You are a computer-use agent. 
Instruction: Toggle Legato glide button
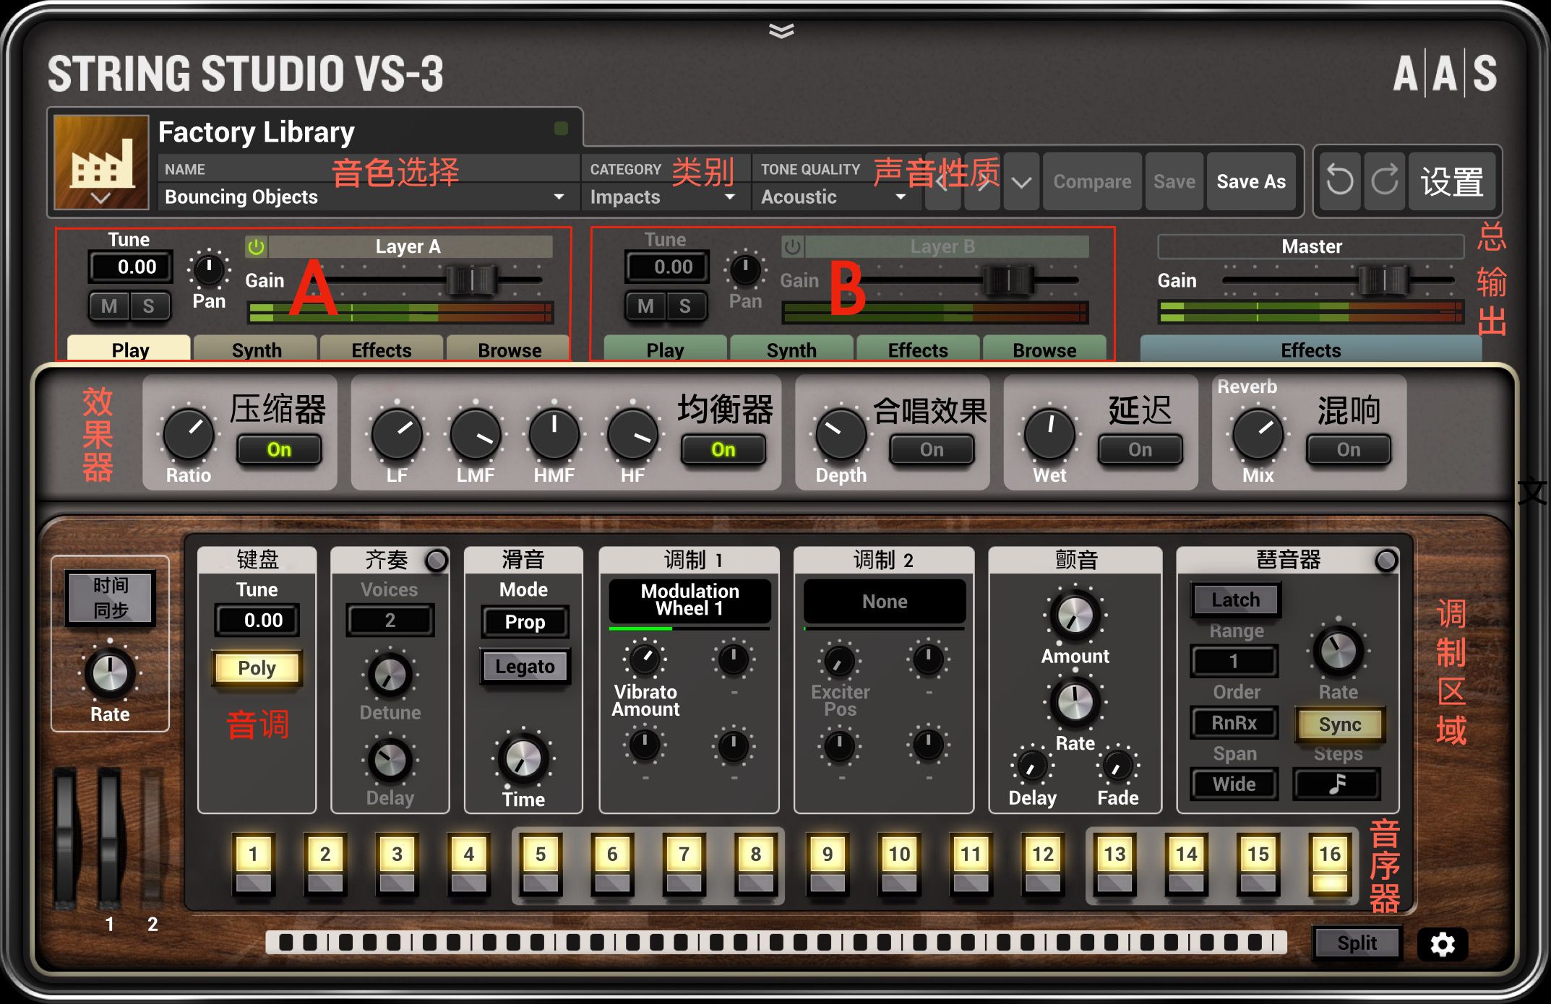[525, 666]
